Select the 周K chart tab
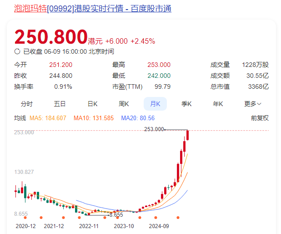This screenshot has height=234, width=281. (x=124, y=104)
